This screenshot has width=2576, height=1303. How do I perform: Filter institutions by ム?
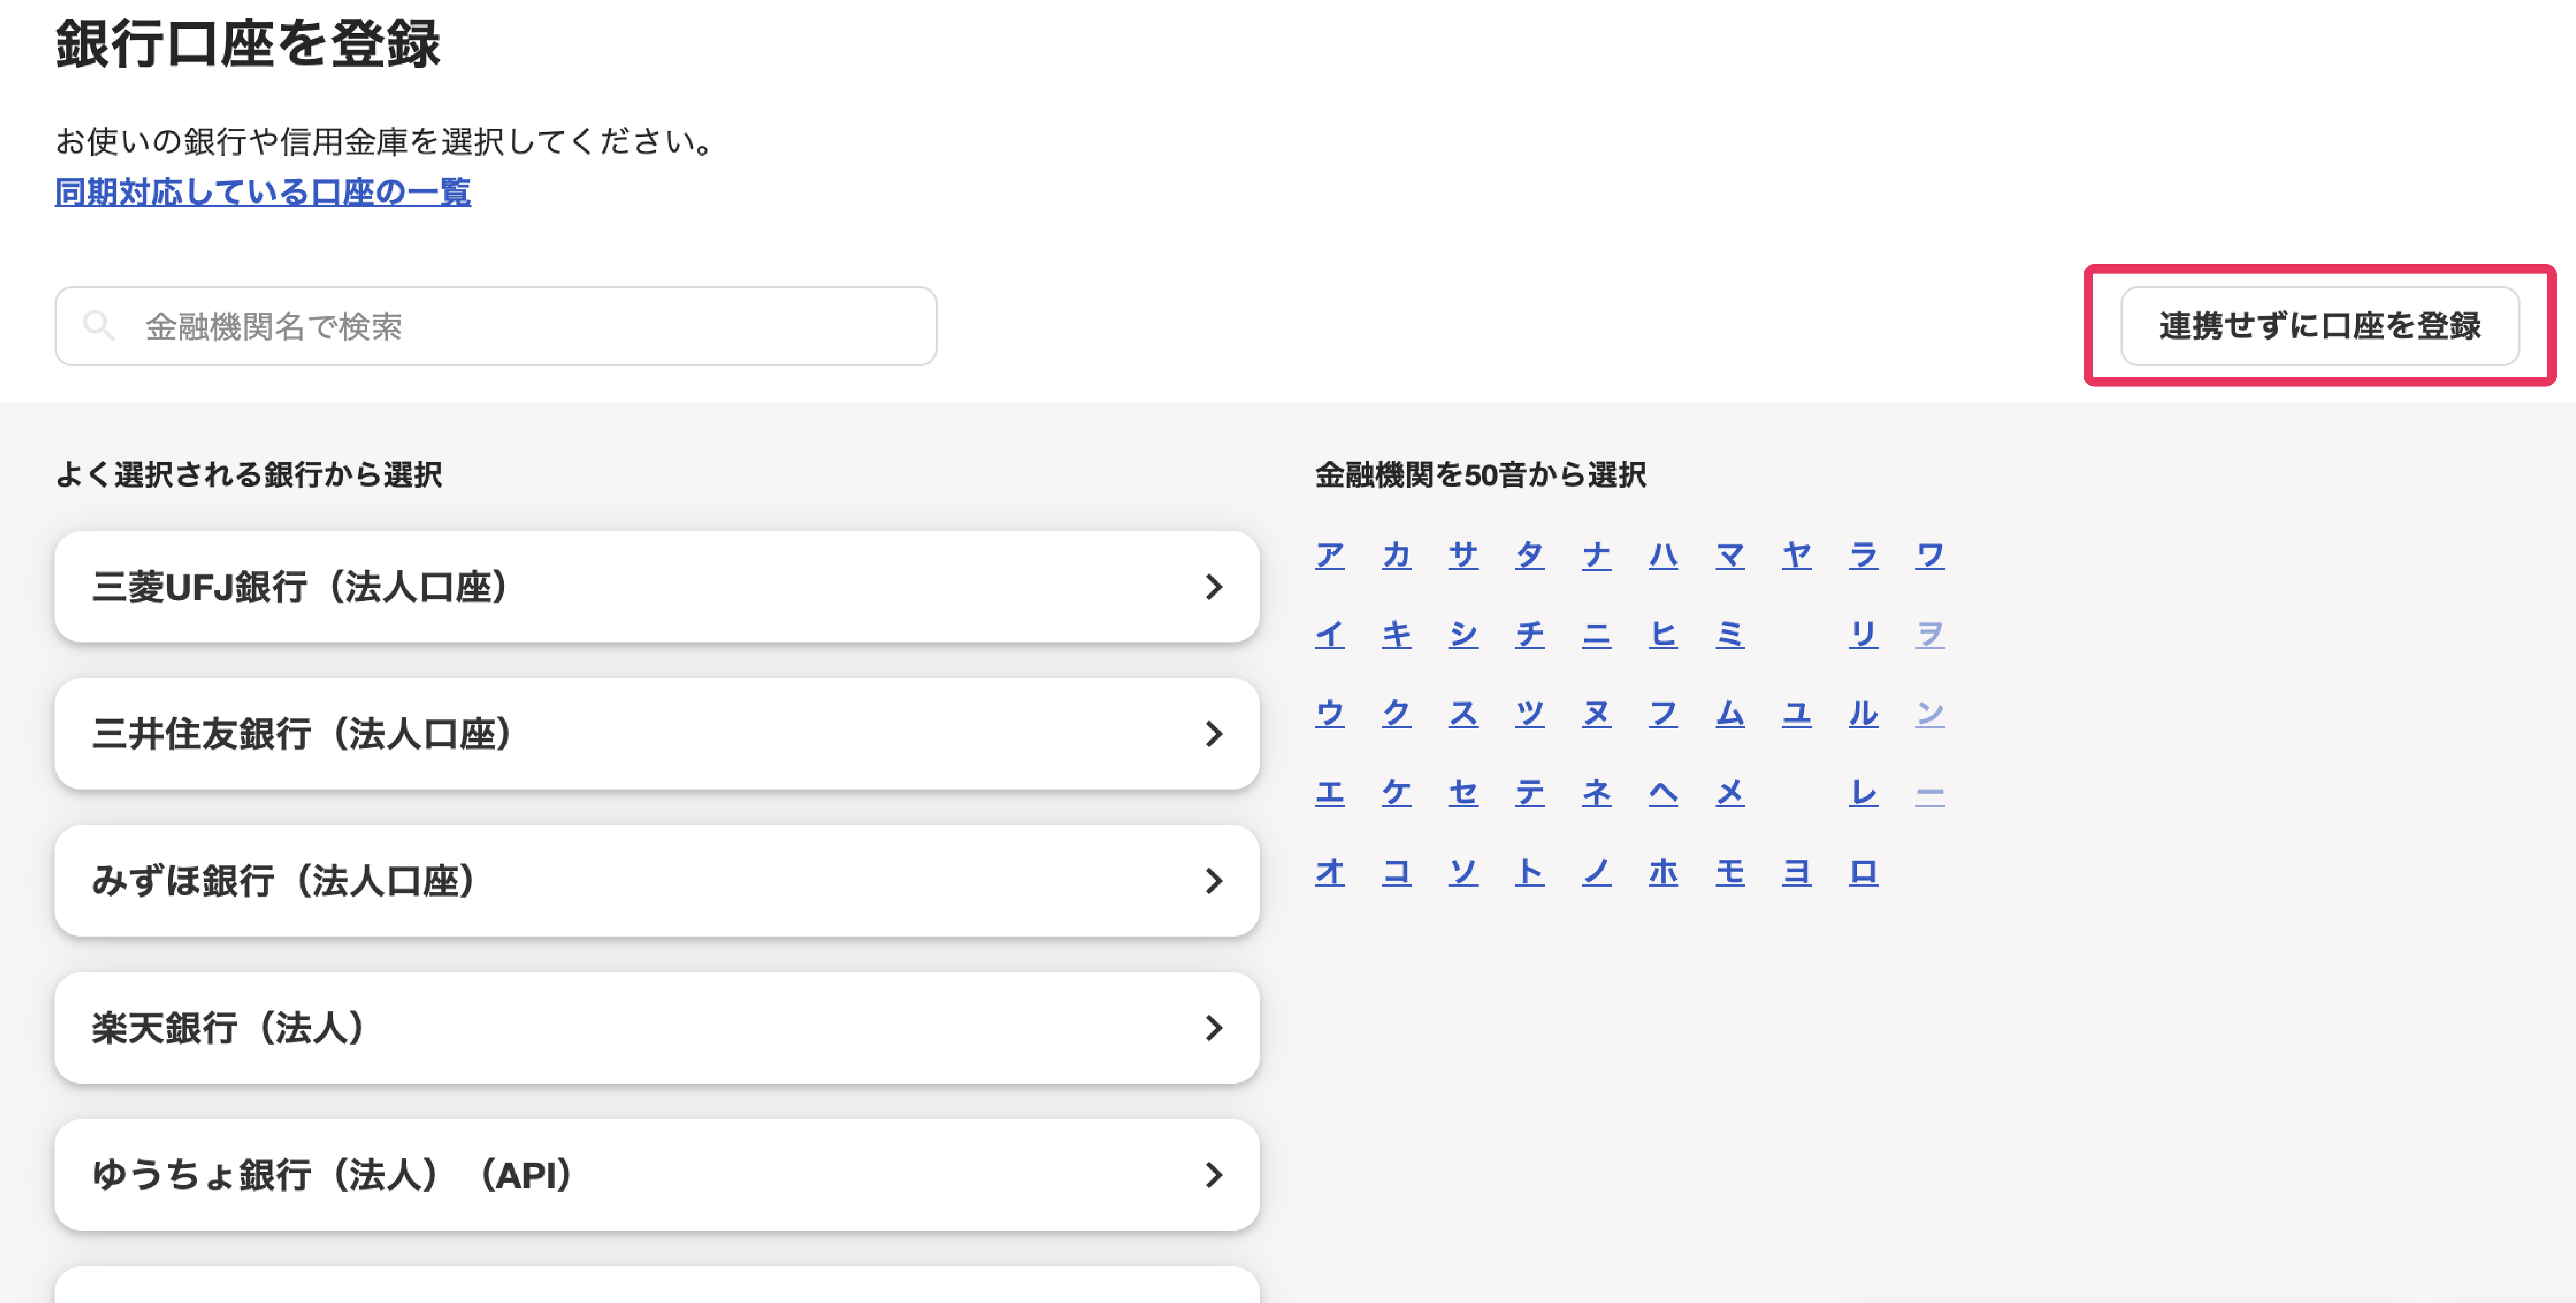pyautogui.click(x=1730, y=713)
